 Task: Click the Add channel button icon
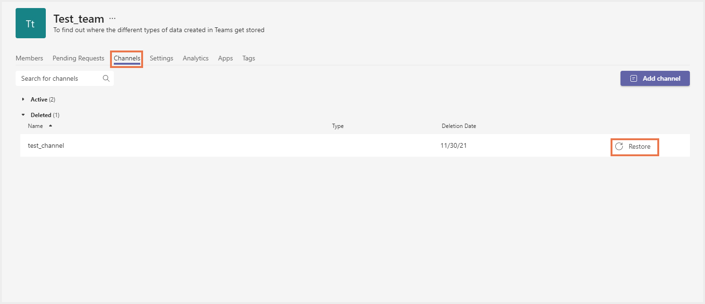634,78
